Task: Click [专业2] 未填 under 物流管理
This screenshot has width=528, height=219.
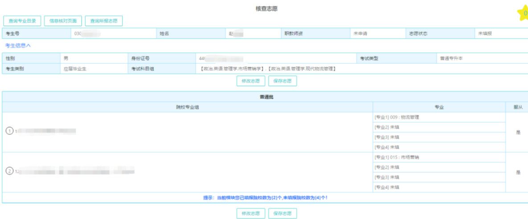Action: (x=439, y=127)
